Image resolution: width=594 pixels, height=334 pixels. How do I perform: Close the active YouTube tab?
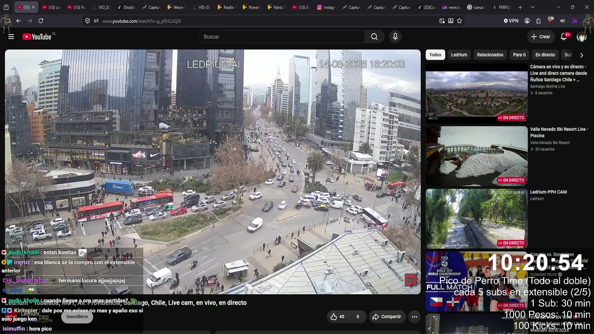(33, 7)
